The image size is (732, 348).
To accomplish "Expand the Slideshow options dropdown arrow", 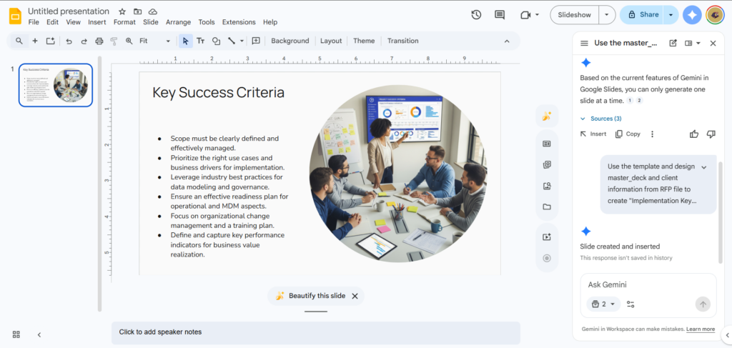I will pyautogui.click(x=607, y=15).
